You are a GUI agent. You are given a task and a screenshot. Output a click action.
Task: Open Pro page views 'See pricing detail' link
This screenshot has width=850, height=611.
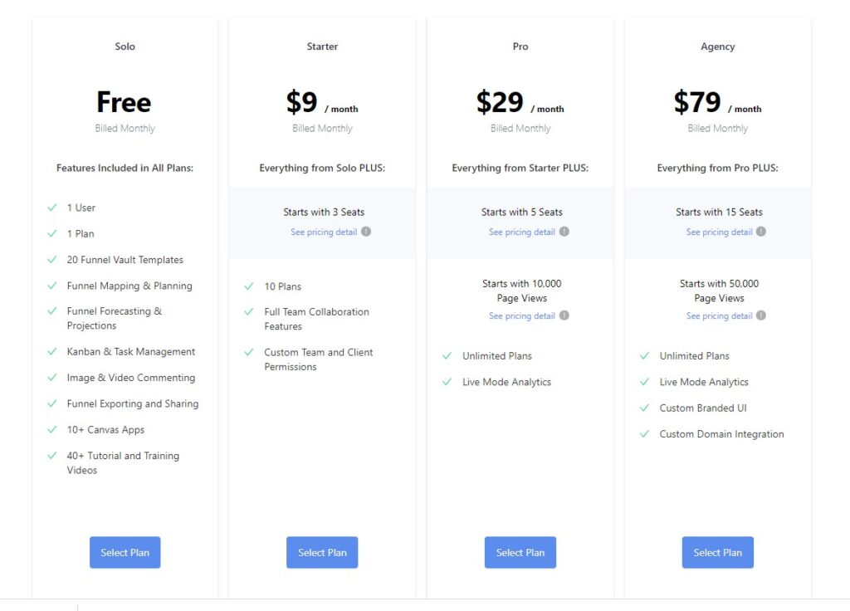(x=521, y=315)
